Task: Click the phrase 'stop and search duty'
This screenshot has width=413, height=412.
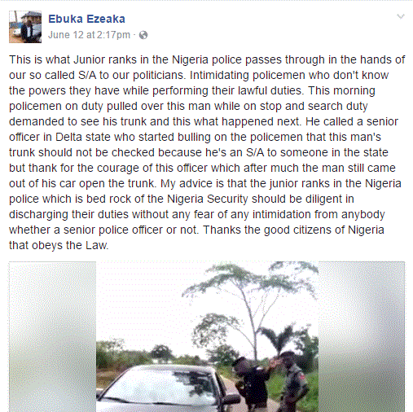Action: pyautogui.click(x=314, y=106)
